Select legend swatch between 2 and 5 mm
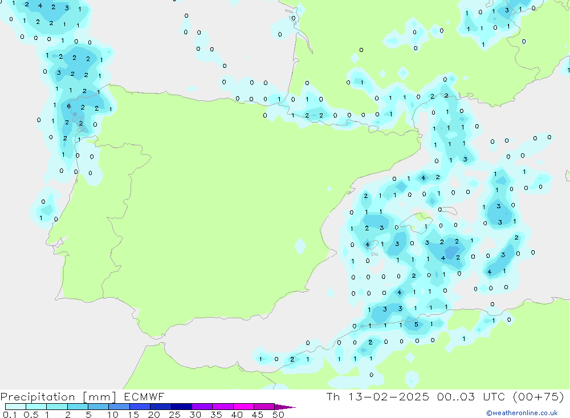This screenshot has height=418, width=570. 78,407
